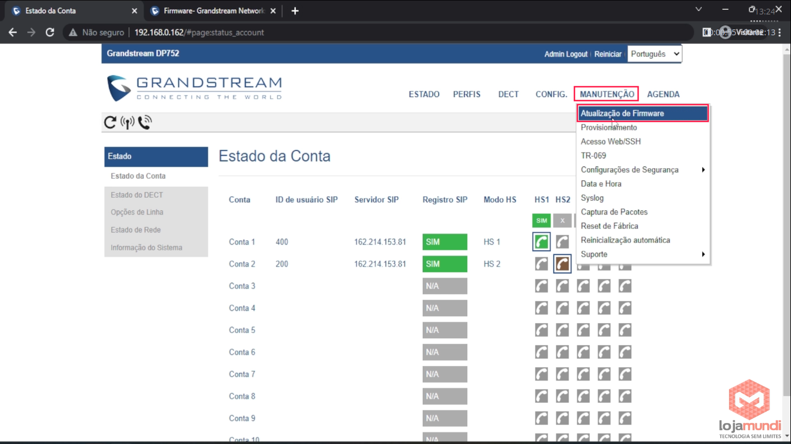The width and height of the screenshot is (791, 444).
Task: Open a new browser tab with the plus icon
Action: pyautogui.click(x=295, y=10)
